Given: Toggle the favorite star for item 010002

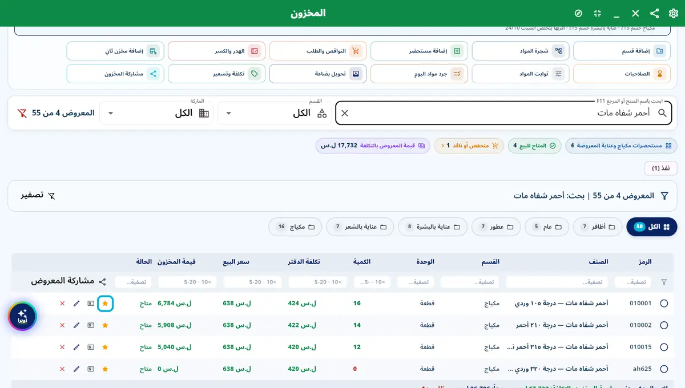Looking at the screenshot, I should point(105,325).
